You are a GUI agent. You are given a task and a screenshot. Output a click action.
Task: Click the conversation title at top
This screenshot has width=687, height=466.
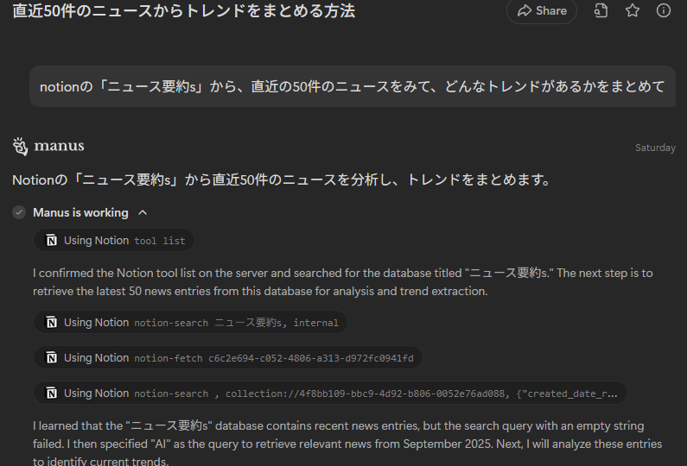pyautogui.click(x=183, y=11)
